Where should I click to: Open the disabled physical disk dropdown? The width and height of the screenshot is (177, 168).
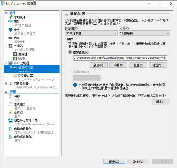click(x=87, y=78)
